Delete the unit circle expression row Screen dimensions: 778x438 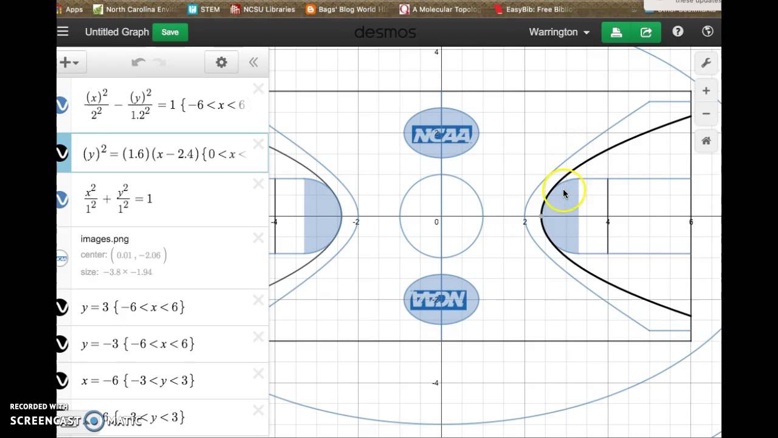pyautogui.click(x=258, y=184)
